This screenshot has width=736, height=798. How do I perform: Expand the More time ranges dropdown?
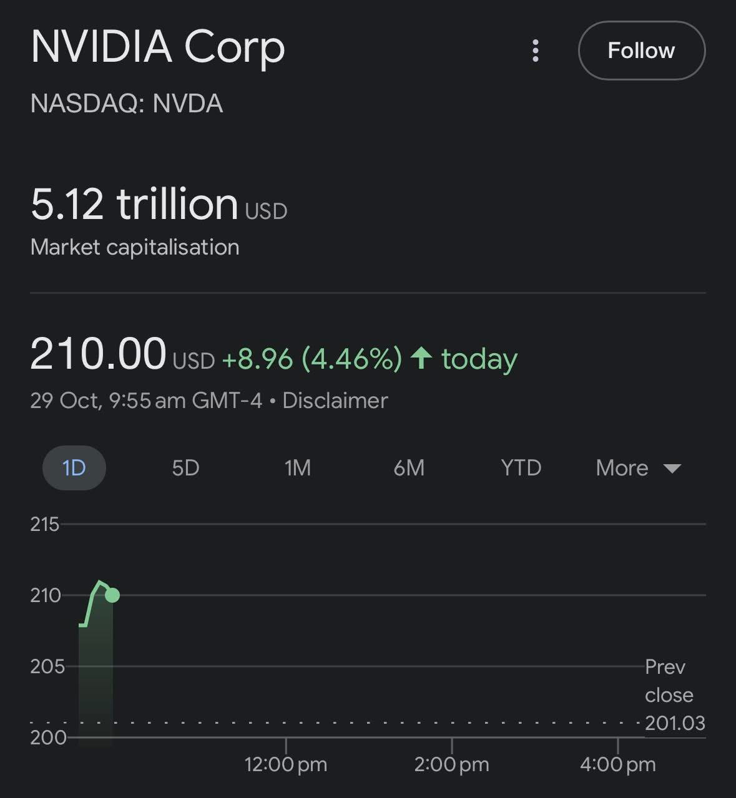tap(638, 468)
